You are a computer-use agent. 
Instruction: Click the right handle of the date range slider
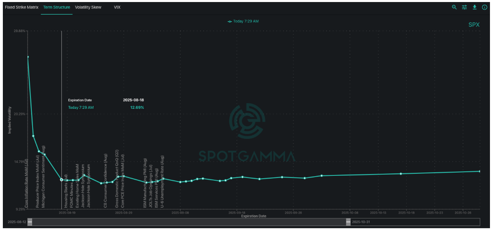[348, 222]
